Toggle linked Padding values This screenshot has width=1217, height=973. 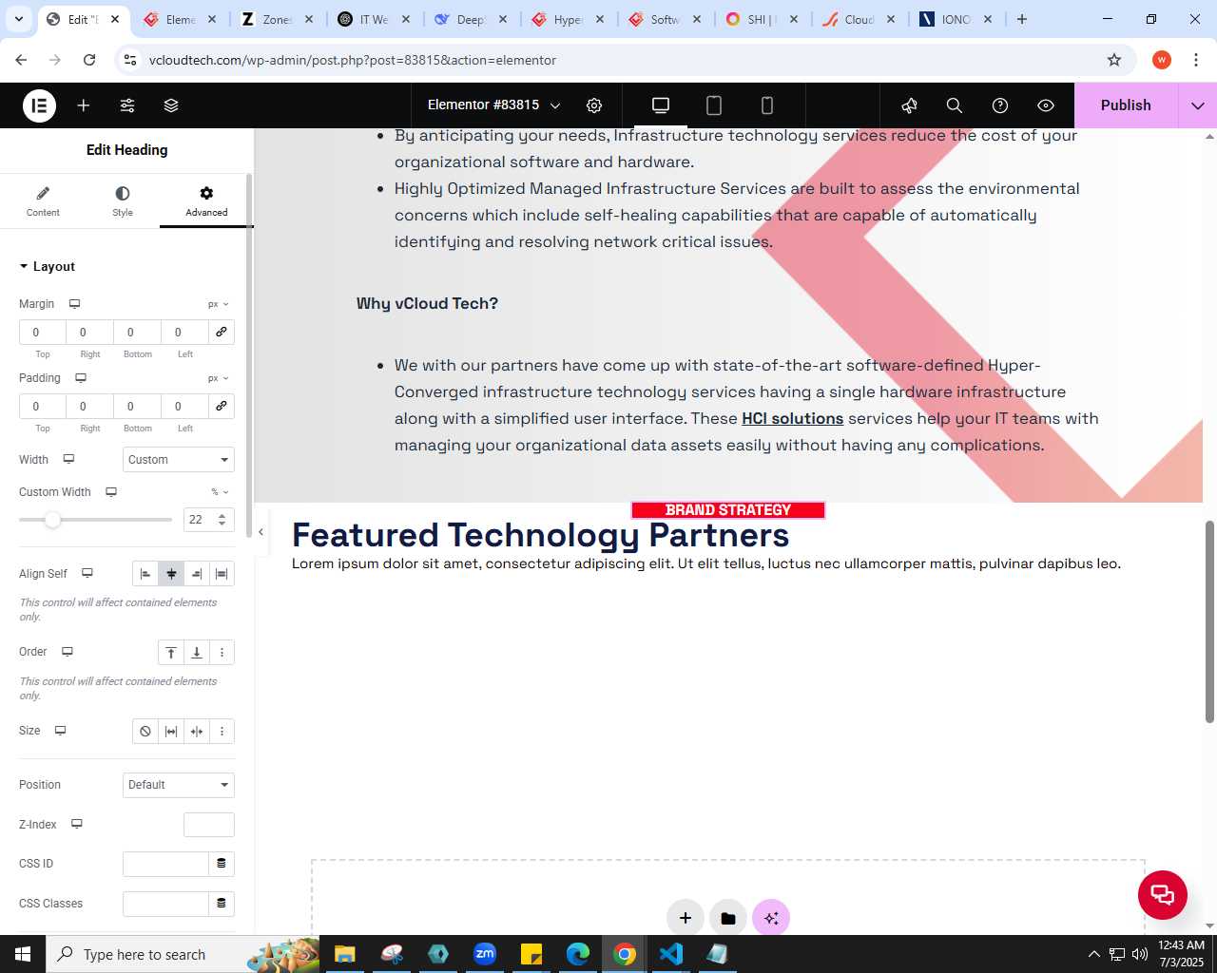222,406
